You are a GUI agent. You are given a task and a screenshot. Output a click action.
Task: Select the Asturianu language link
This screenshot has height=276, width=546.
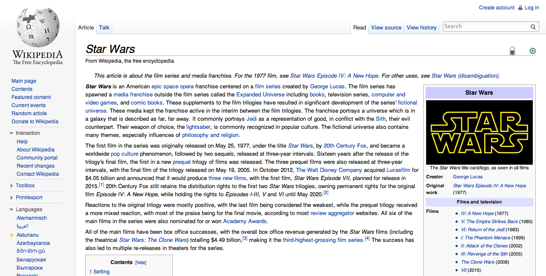(28, 235)
